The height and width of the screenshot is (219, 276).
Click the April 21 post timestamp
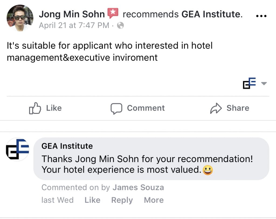tap(74, 26)
